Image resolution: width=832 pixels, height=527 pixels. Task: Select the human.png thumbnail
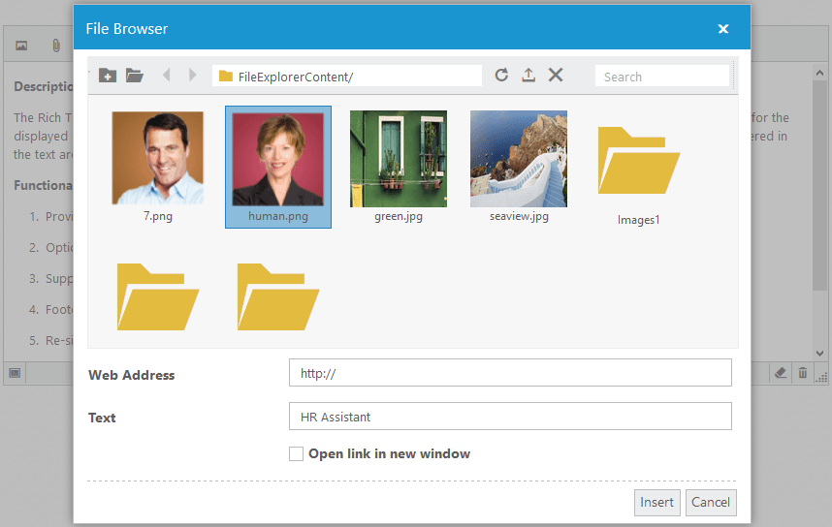coord(278,158)
